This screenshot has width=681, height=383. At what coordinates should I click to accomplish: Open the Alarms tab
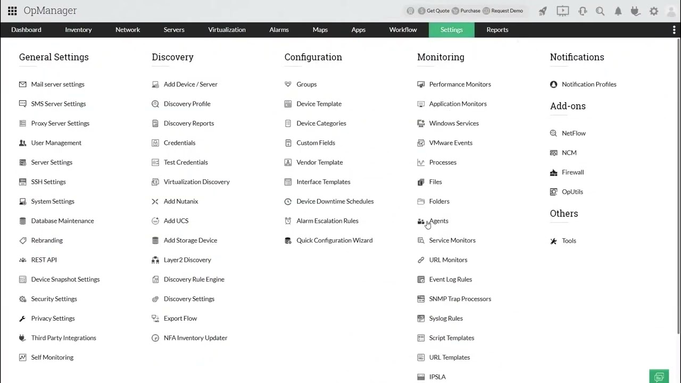click(279, 30)
